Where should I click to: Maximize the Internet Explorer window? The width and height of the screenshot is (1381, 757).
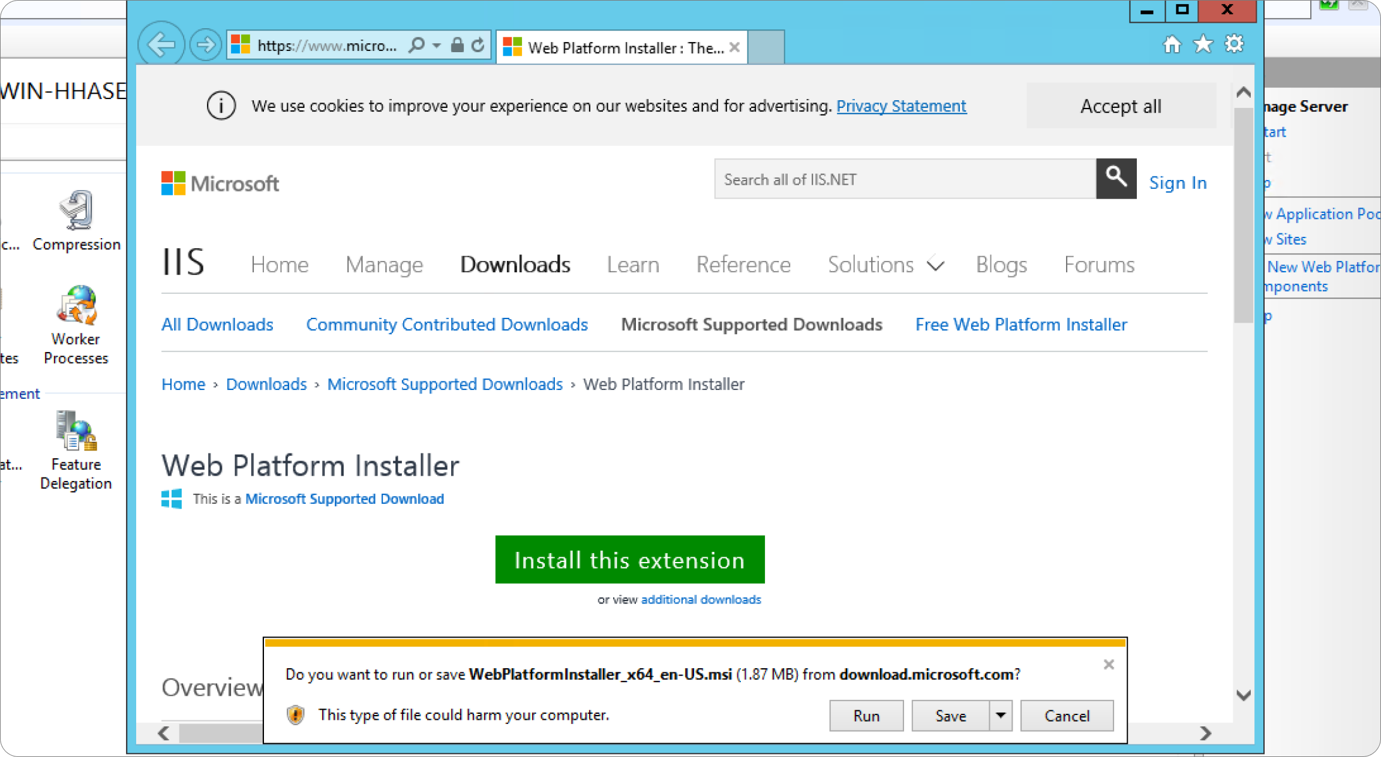pyautogui.click(x=1182, y=11)
